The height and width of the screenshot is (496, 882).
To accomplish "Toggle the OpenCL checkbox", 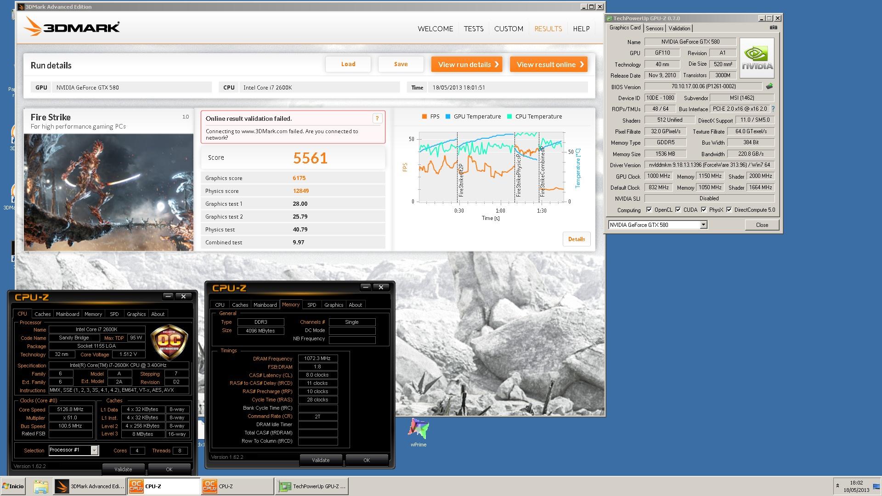I will 649,210.
